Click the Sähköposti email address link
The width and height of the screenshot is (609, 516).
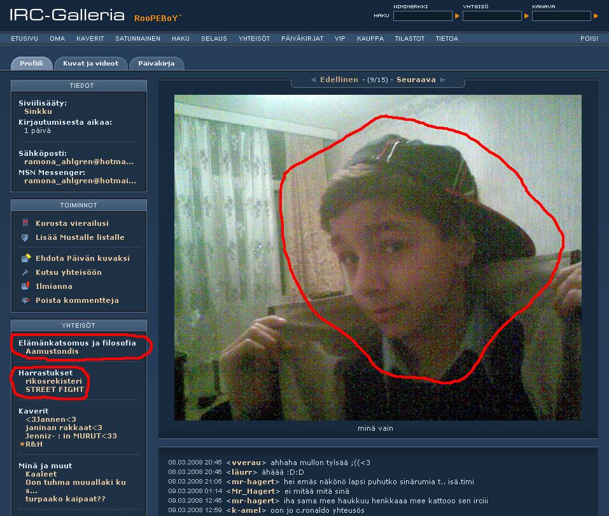pyautogui.click(x=79, y=162)
